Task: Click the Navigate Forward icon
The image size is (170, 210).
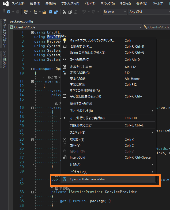Action: [x=18, y=12]
